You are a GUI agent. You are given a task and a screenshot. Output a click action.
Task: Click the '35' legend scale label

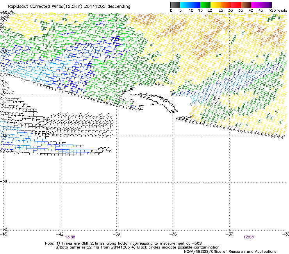tap(241, 11)
